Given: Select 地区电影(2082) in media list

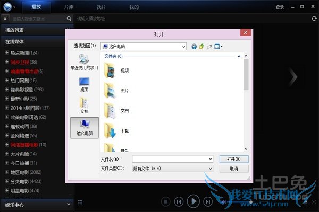Looking at the screenshot, I should (26, 172).
